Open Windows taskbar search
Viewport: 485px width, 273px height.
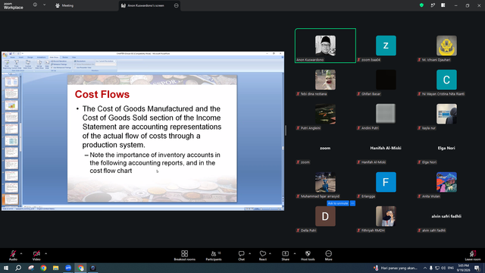[18, 268]
